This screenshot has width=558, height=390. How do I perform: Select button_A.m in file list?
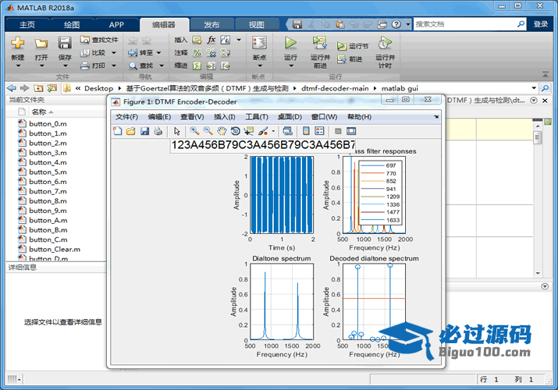pos(48,221)
